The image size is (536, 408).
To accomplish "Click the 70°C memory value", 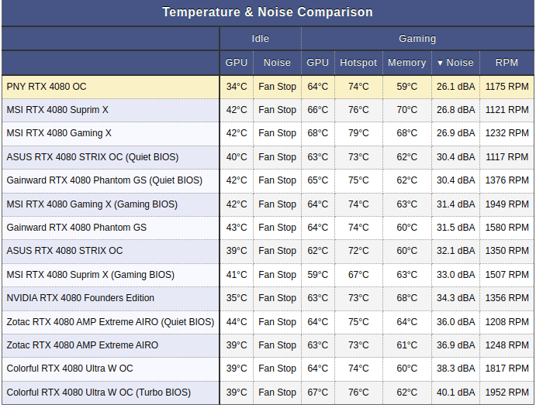I will coord(406,110).
